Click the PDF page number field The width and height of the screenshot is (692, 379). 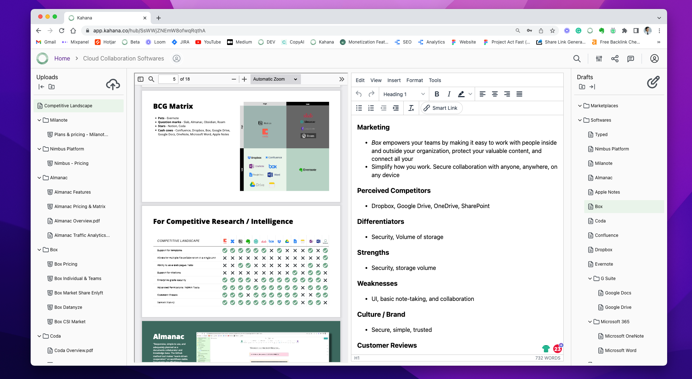click(168, 79)
